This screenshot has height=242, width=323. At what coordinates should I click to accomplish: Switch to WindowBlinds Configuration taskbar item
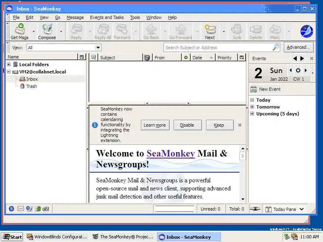click(x=57, y=237)
